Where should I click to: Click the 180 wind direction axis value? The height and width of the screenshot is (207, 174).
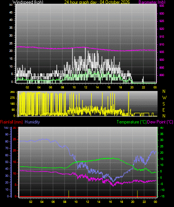[x=12, y=104]
